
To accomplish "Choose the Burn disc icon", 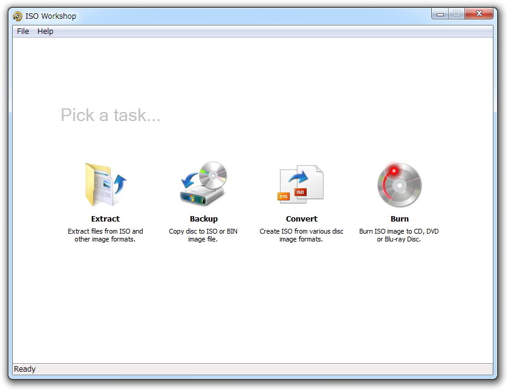I will click(x=399, y=183).
